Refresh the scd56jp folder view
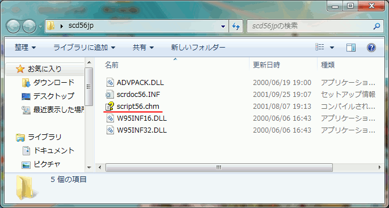 click(236, 26)
